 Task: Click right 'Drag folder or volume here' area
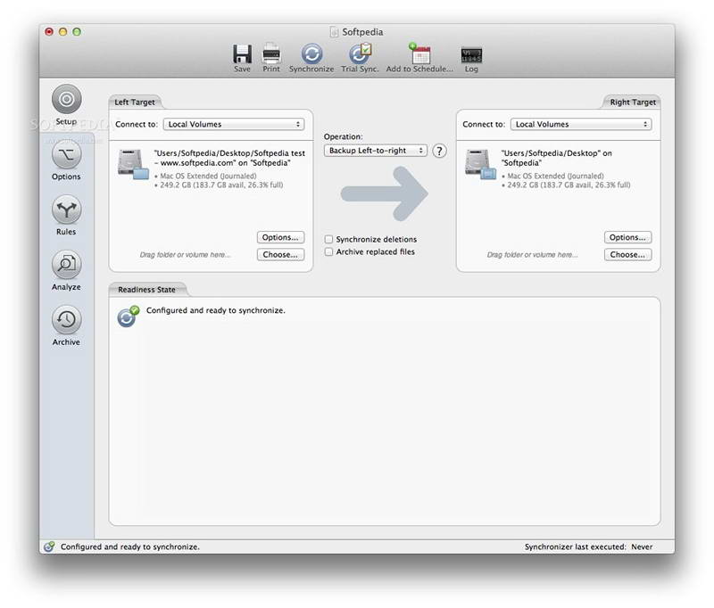point(532,255)
